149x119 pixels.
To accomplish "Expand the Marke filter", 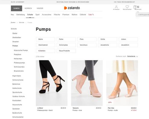I will click(x=46, y=39).
